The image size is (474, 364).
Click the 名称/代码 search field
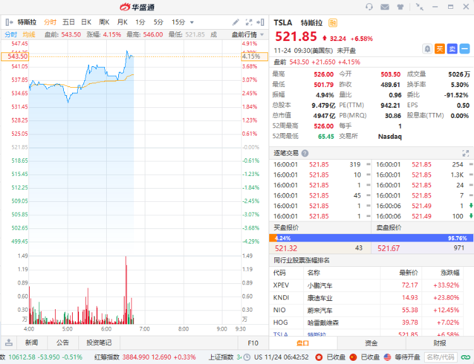pos(441,357)
